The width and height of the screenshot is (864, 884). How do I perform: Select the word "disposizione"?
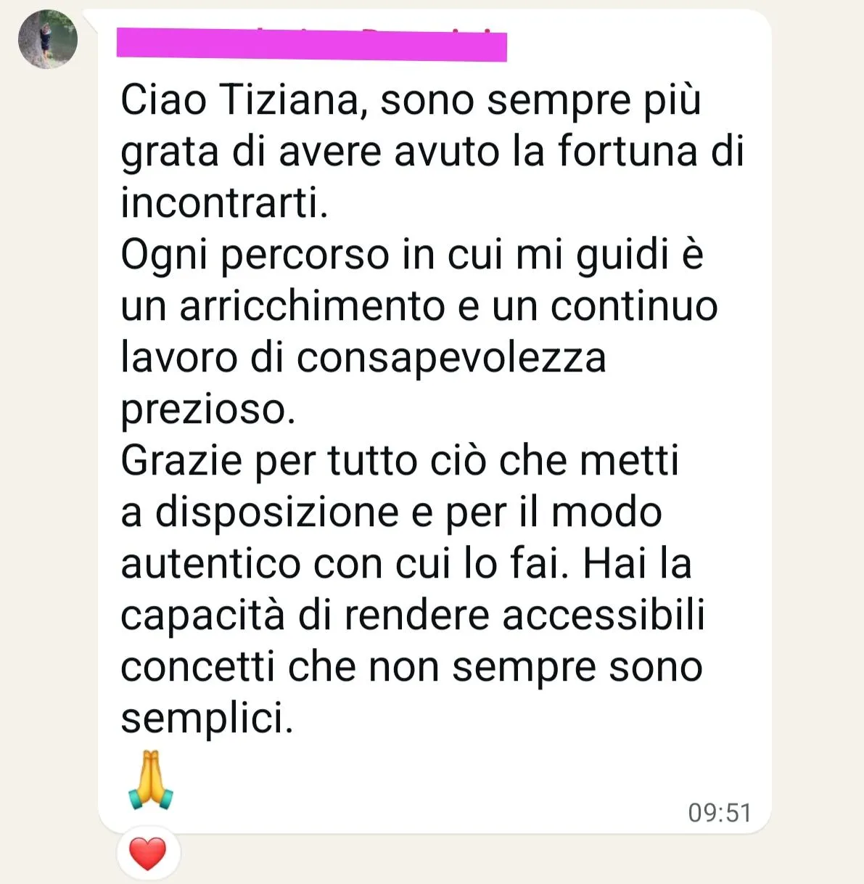(277, 513)
